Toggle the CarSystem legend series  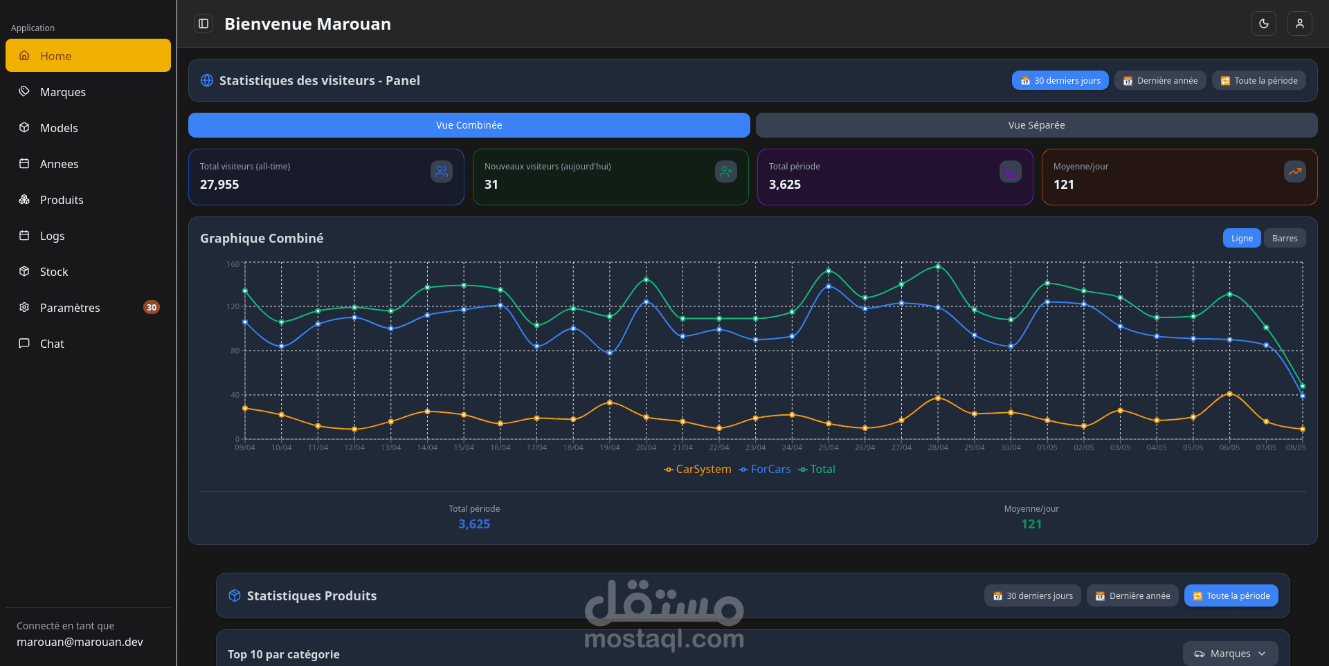tap(697, 469)
